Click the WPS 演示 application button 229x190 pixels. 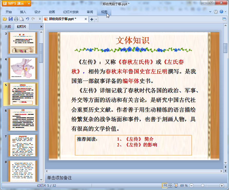pos(14,3)
